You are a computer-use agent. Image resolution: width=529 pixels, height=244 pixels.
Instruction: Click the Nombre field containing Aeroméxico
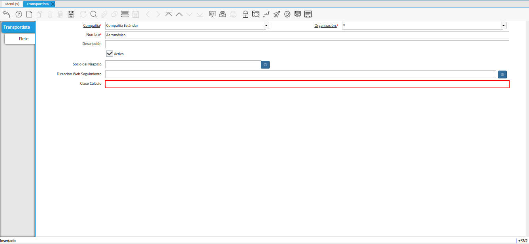[307, 35]
